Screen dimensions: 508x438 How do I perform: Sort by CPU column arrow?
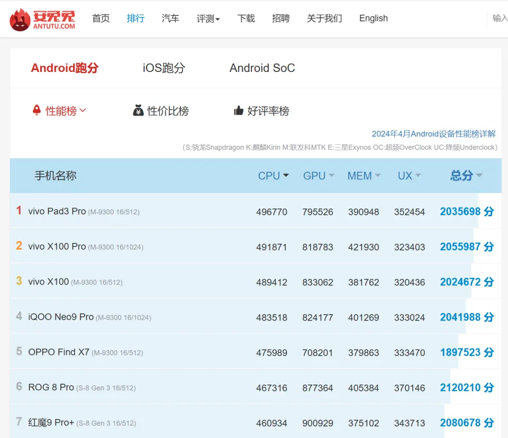(x=286, y=176)
